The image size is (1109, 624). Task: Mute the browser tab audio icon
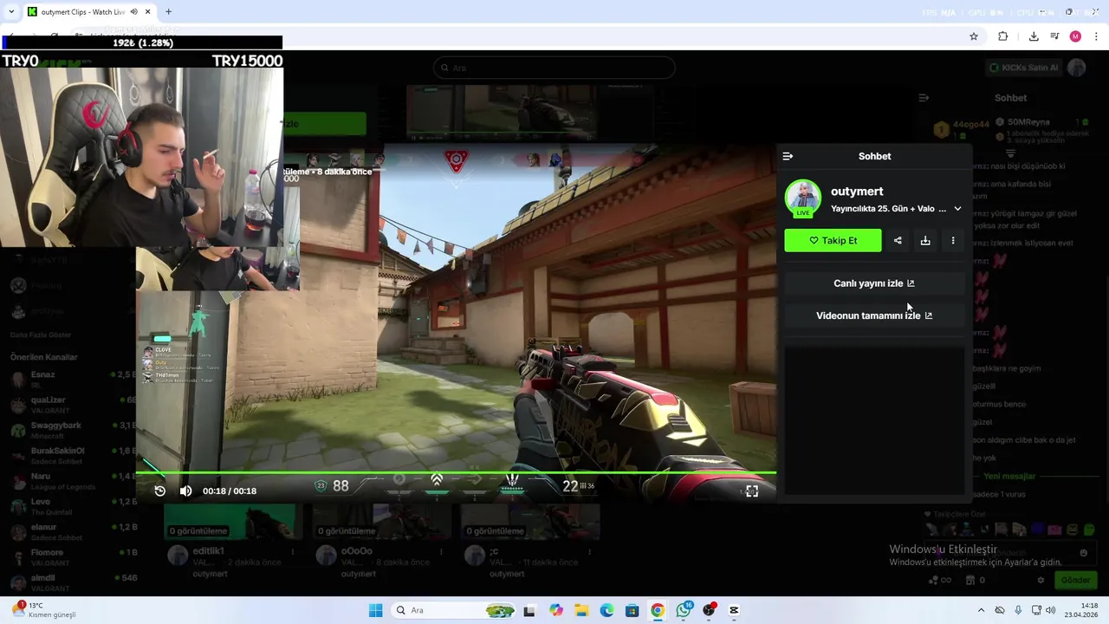point(133,12)
